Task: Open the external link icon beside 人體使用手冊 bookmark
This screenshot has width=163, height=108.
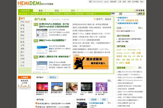Action: coord(70,56)
